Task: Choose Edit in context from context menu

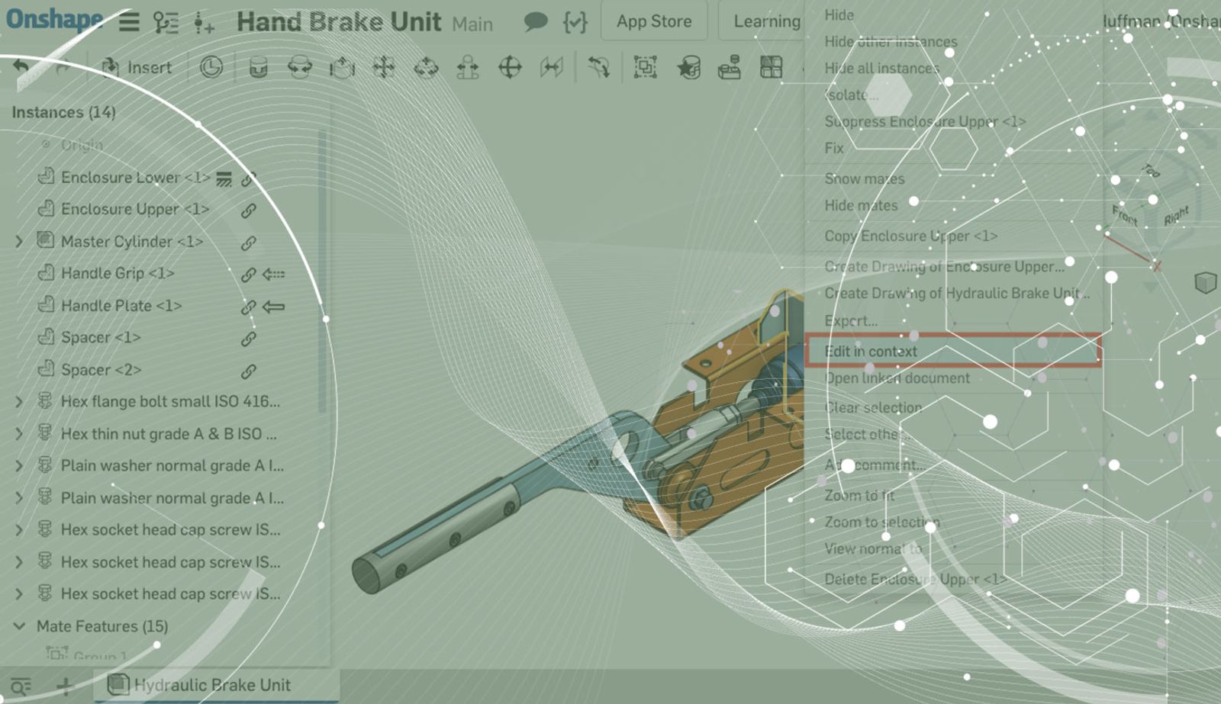Action: (871, 352)
